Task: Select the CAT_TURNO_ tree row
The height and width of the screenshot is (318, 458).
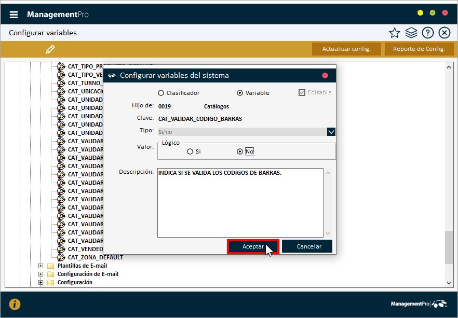Action: [85, 83]
